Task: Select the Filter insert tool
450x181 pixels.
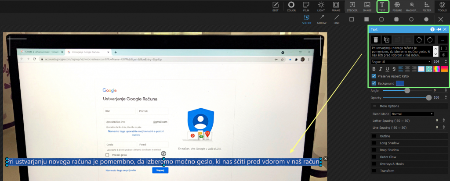Action: pos(427,7)
